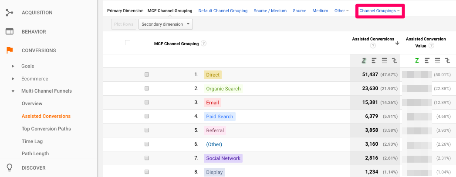Screen dimensions: 456x177
Task: Go to the Time Lag report
Action: coord(32,141)
